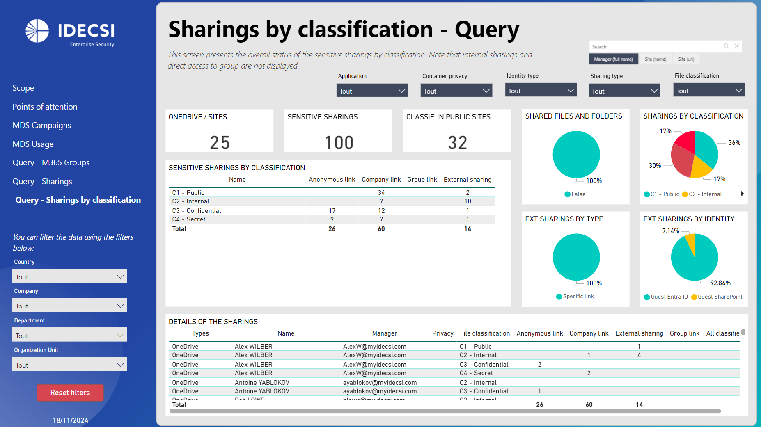Click the Shared Files and Folders pie
The height and width of the screenshot is (427, 761).
coord(576,155)
